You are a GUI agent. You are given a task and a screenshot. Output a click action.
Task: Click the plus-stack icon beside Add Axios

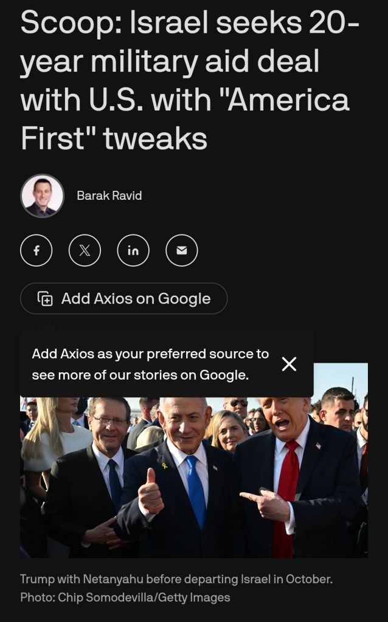point(45,299)
